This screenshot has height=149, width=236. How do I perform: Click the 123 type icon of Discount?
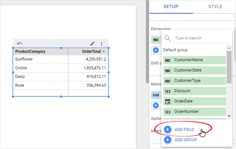[168, 91]
